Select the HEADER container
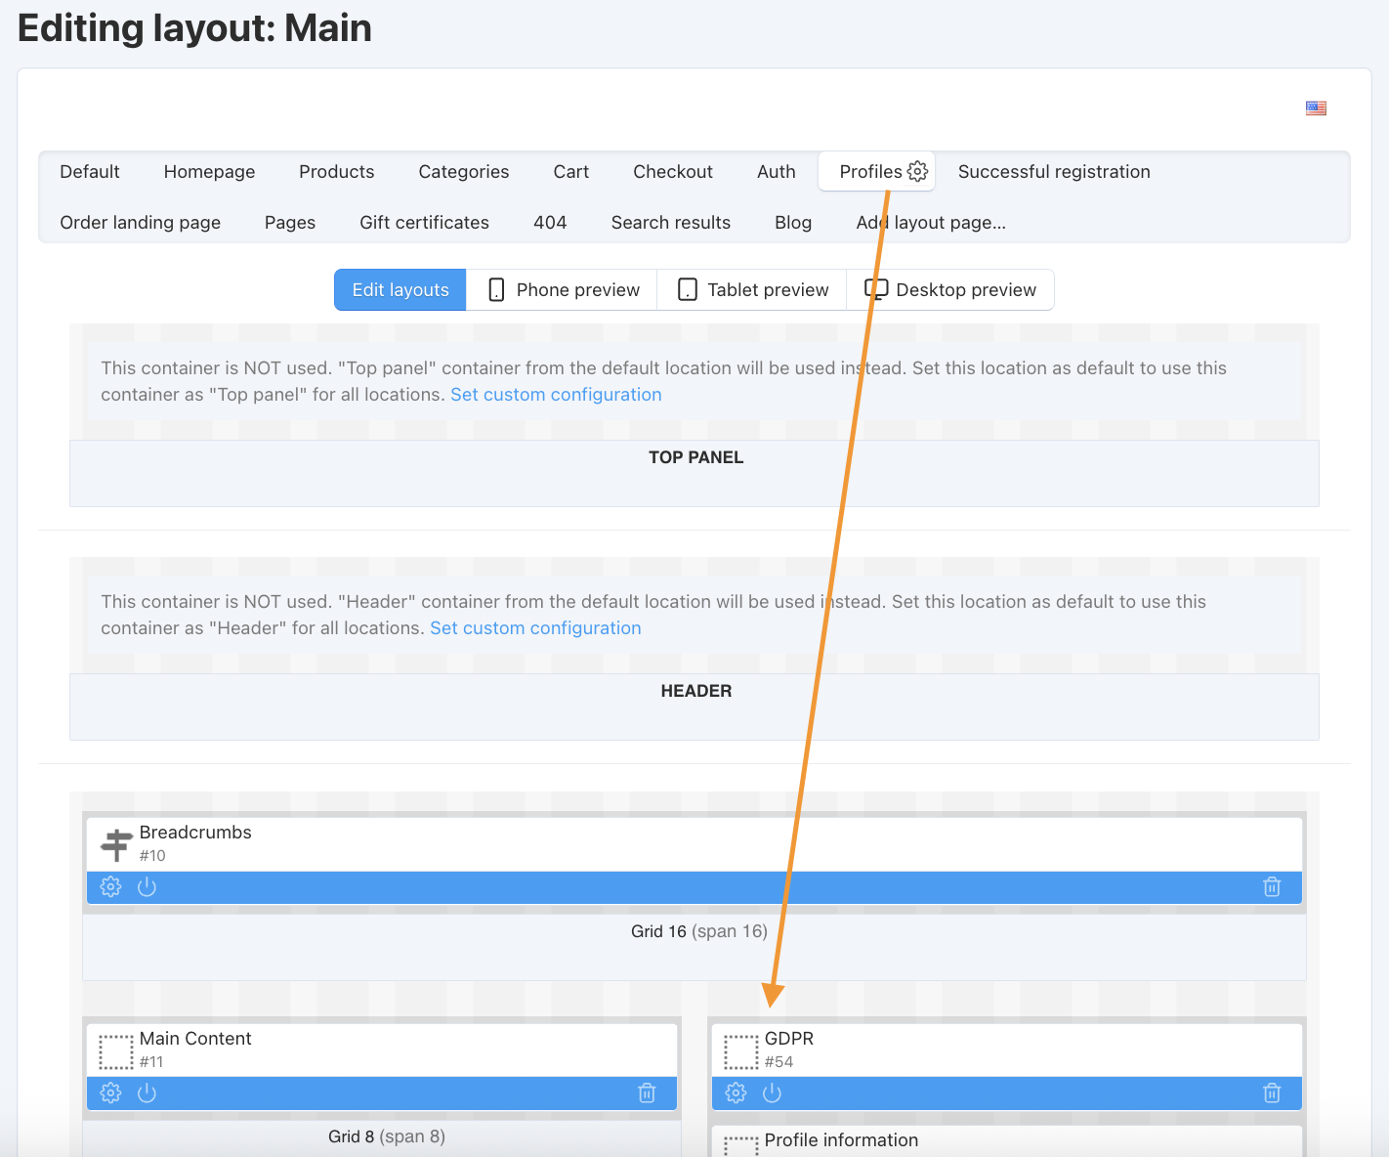 tap(694, 707)
